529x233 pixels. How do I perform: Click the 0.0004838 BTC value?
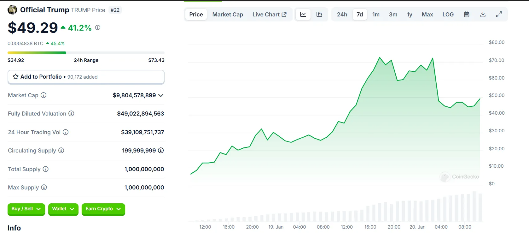(x=26, y=44)
